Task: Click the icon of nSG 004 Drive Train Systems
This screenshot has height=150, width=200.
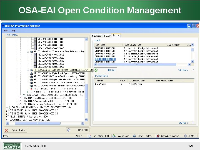Action: click(20, 104)
